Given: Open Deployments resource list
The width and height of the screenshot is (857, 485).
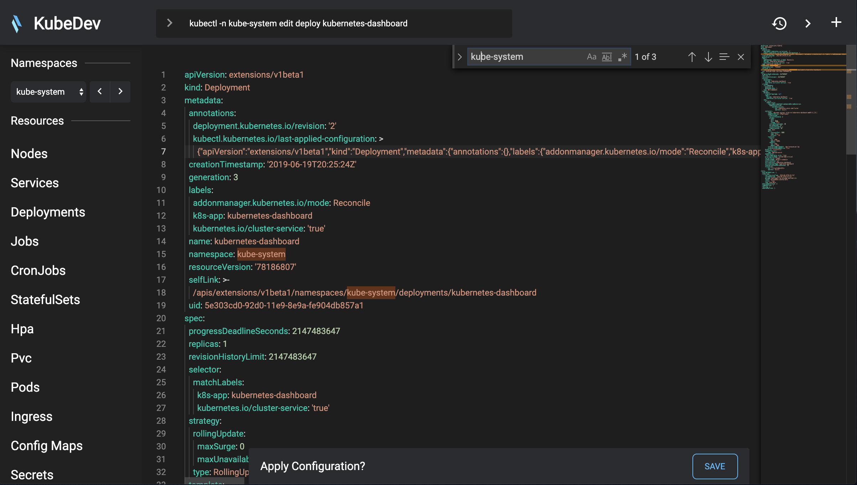Looking at the screenshot, I should click(48, 212).
